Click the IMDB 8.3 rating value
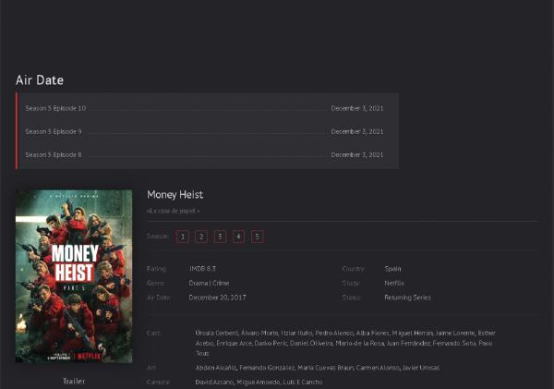The width and height of the screenshot is (554, 389). coord(202,269)
